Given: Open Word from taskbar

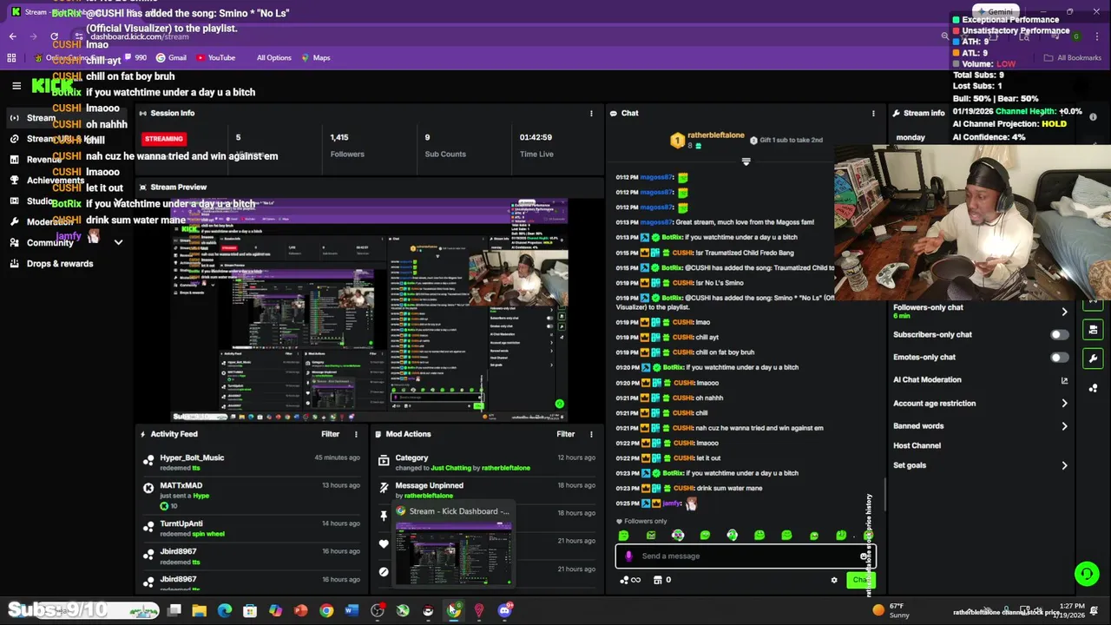Looking at the screenshot, I should (x=352, y=611).
